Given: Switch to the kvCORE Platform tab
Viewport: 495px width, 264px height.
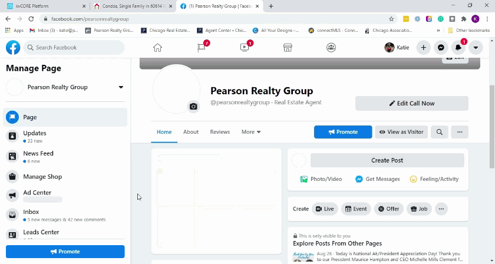Looking at the screenshot, I should (46, 6).
